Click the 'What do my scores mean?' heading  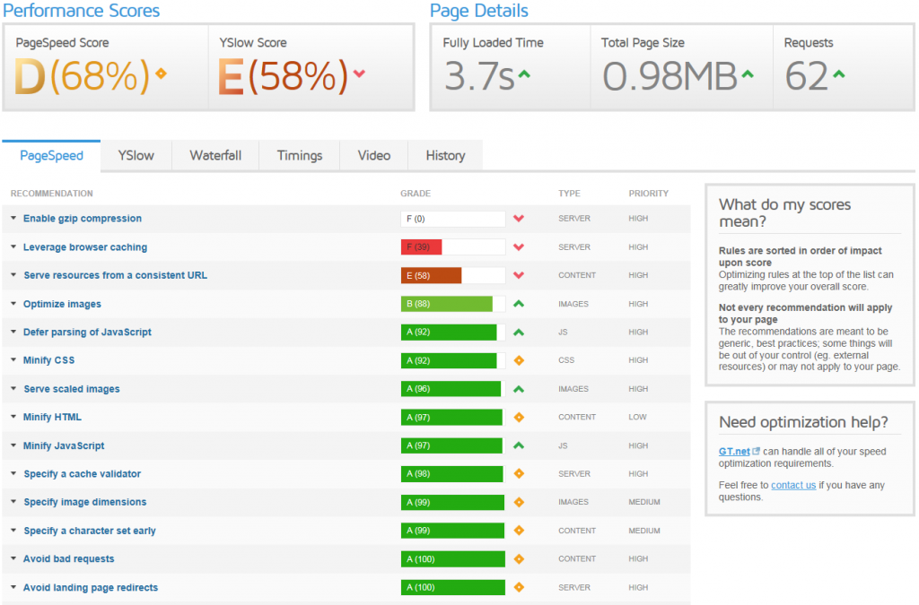(784, 212)
